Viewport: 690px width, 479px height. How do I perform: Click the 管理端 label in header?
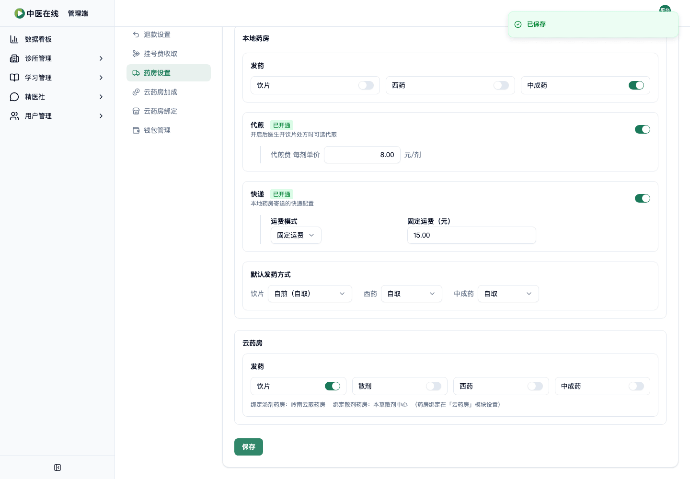click(78, 13)
